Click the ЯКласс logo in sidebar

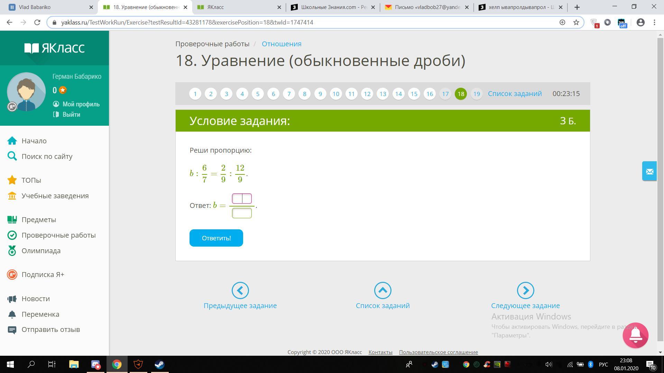point(54,48)
